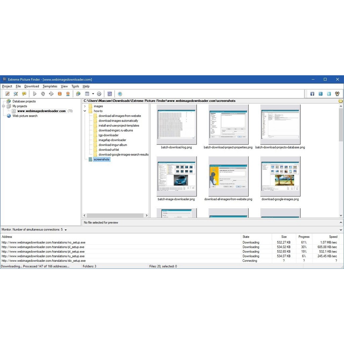Click the Facebook share icon

point(312,94)
